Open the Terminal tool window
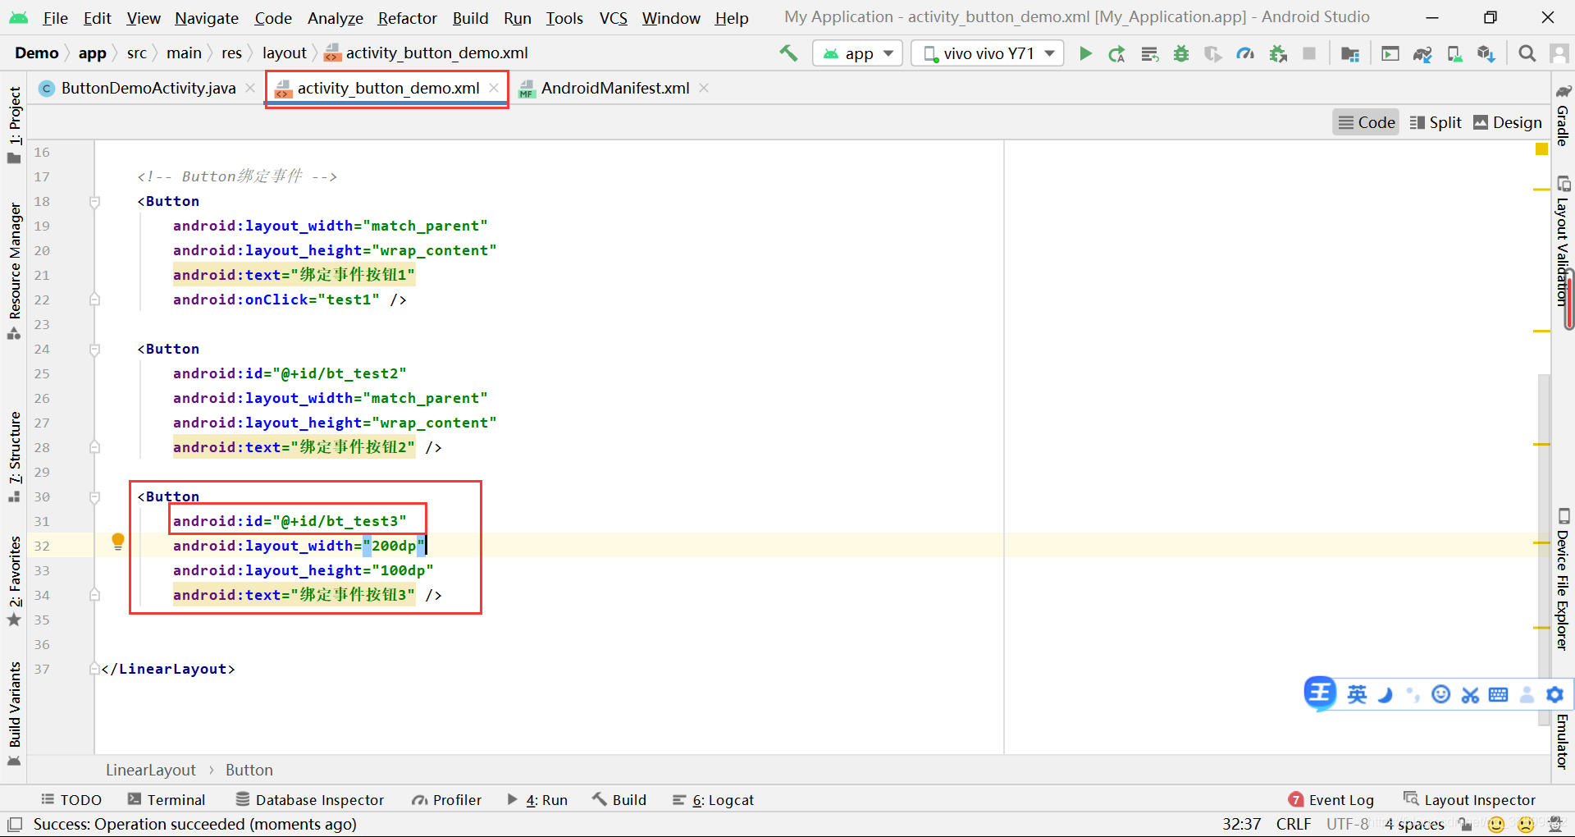This screenshot has width=1575, height=837. [167, 800]
